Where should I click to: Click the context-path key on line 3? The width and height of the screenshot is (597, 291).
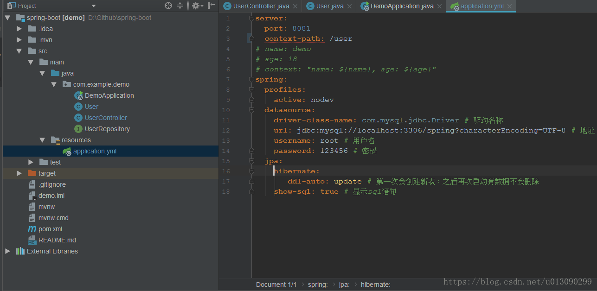(x=295, y=38)
